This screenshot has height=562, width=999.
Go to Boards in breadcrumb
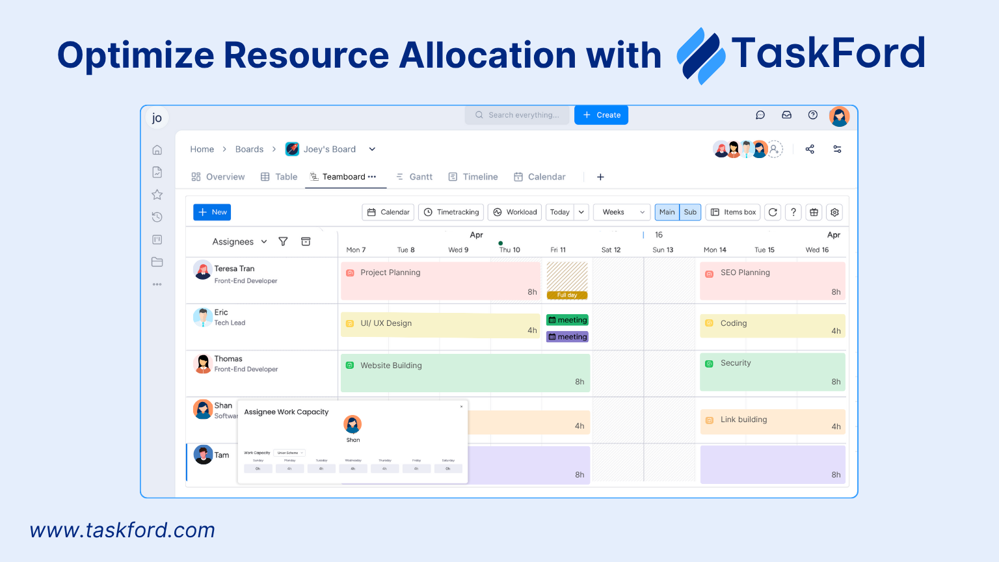coord(250,149)
